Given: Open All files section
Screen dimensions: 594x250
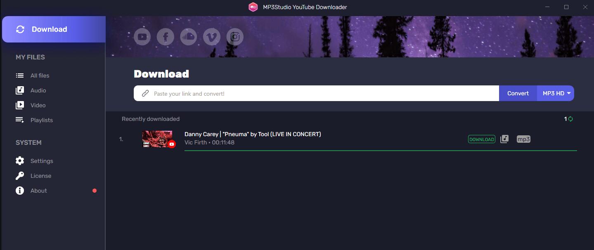Looking at the screenshot, I should click(x=40, y=75).
